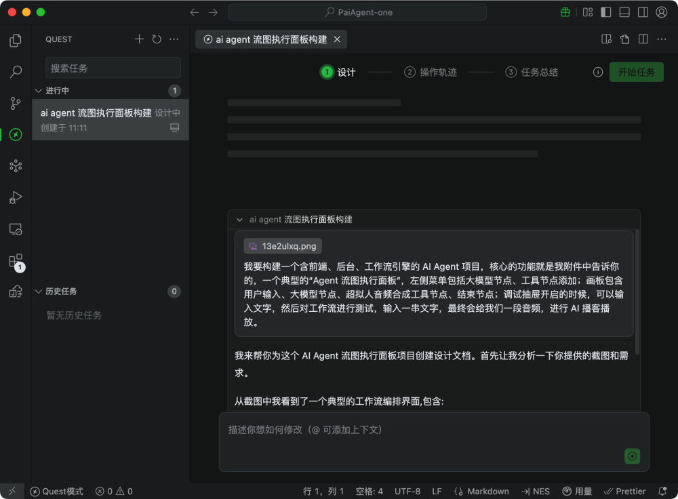Open the Source Control icon

click(x=16, y=103)
